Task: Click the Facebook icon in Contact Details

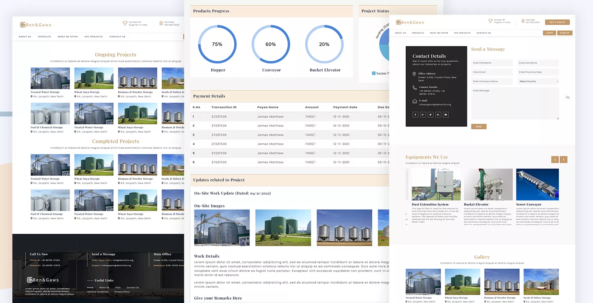Action: [x=415, y=114]
